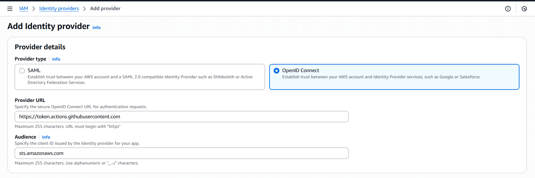Click the Provider URL input field
Screen dimensions: 535x178
(181, 117)
